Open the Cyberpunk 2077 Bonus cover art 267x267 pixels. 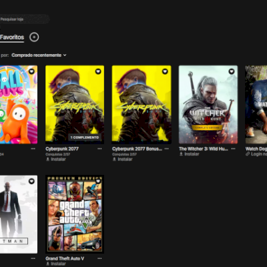point(142,105)
